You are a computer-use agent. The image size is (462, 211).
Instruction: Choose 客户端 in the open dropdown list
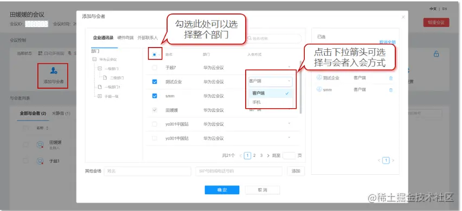tap(270, 93)
